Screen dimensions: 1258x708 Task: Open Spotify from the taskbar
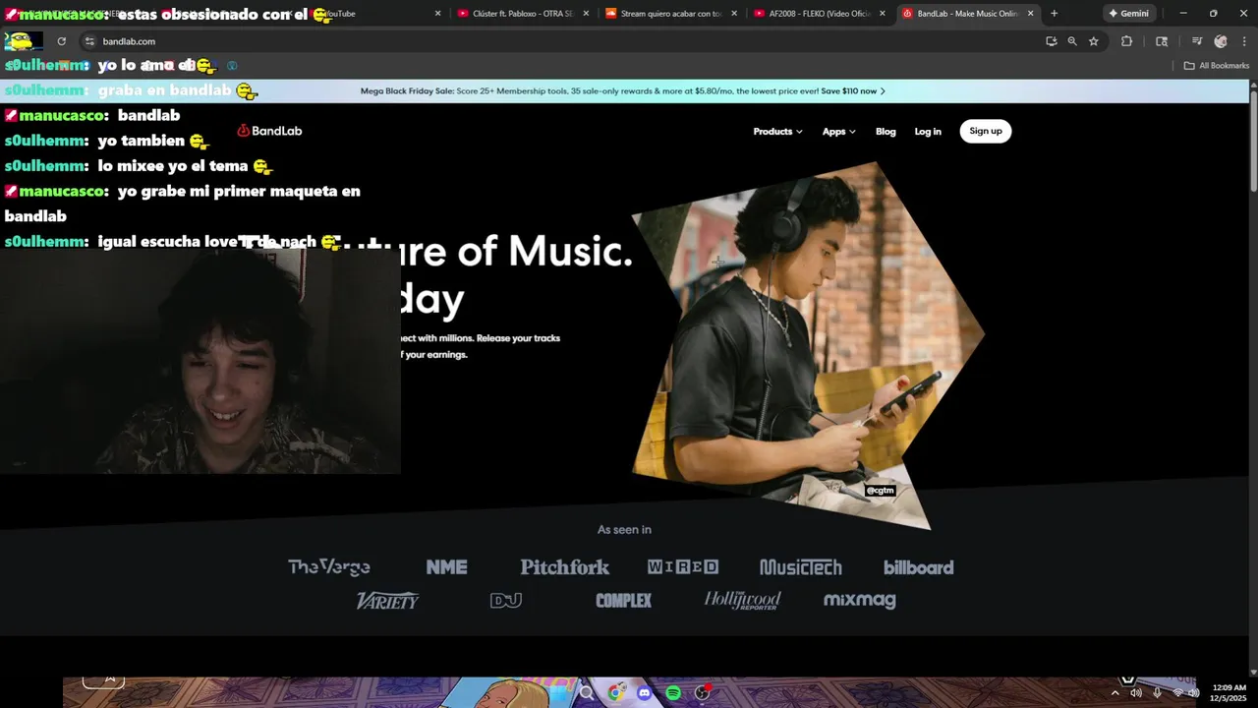point(673,693)
